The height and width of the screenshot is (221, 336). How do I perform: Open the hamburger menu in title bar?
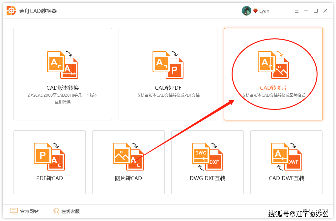coord(296,11)
